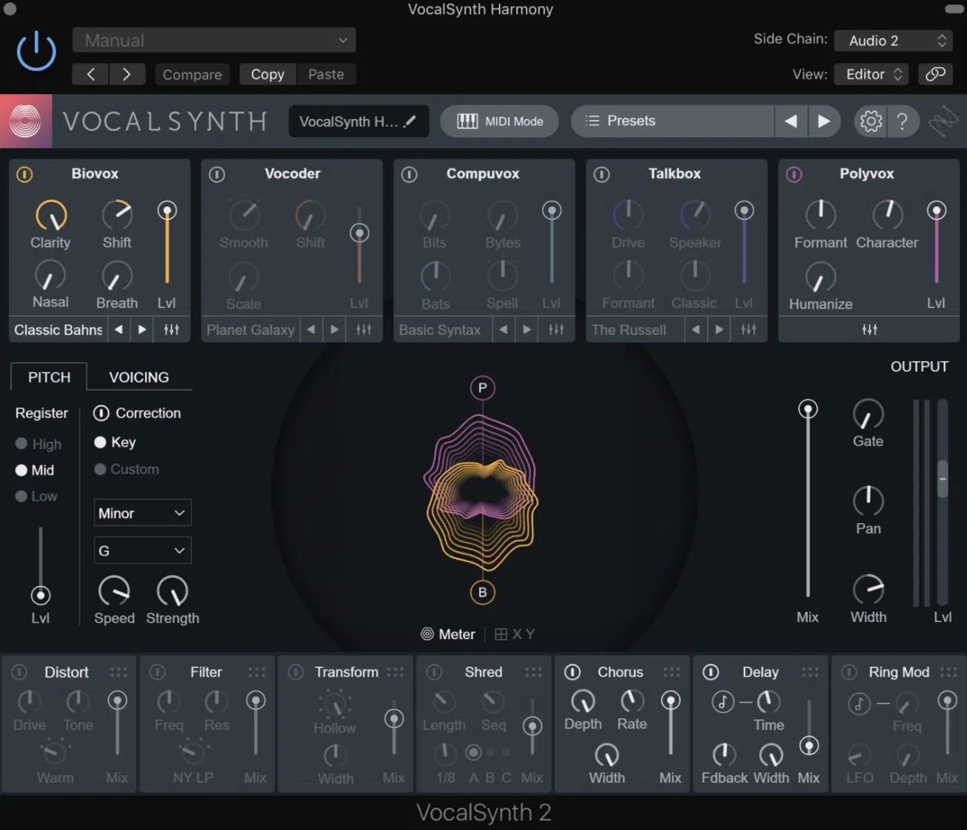Open Vocoder advanced settings sliders icon
967x830 pixels.
tap(364, 330)
